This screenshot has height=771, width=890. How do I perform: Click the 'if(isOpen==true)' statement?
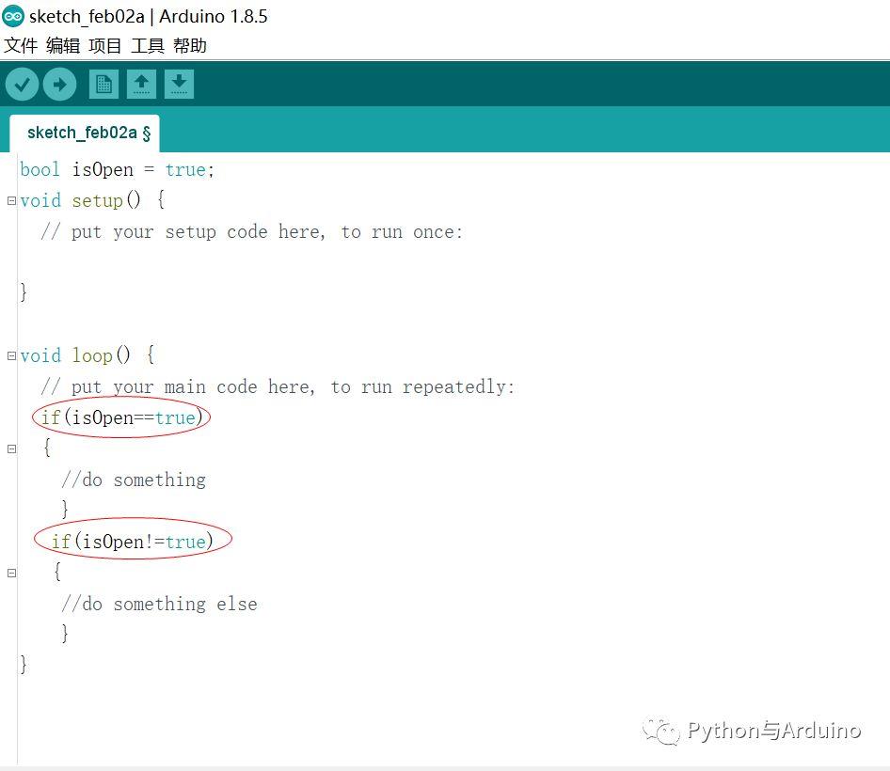click(x=121, y=417)
